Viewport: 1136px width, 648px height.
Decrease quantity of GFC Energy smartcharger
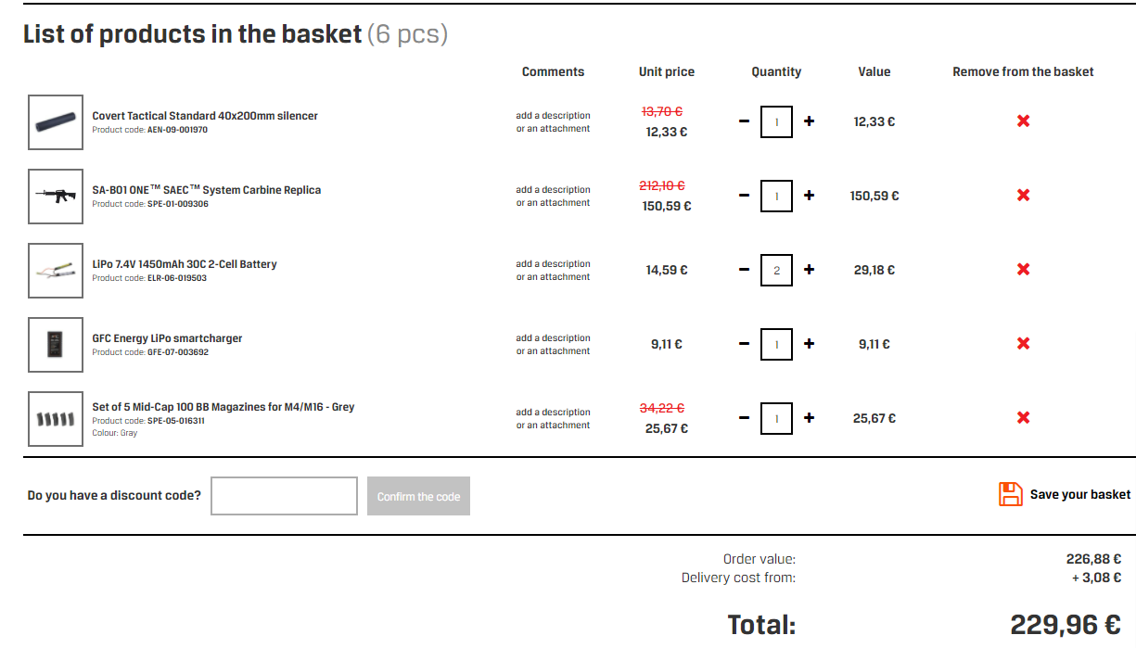click(x=744, y=344)
